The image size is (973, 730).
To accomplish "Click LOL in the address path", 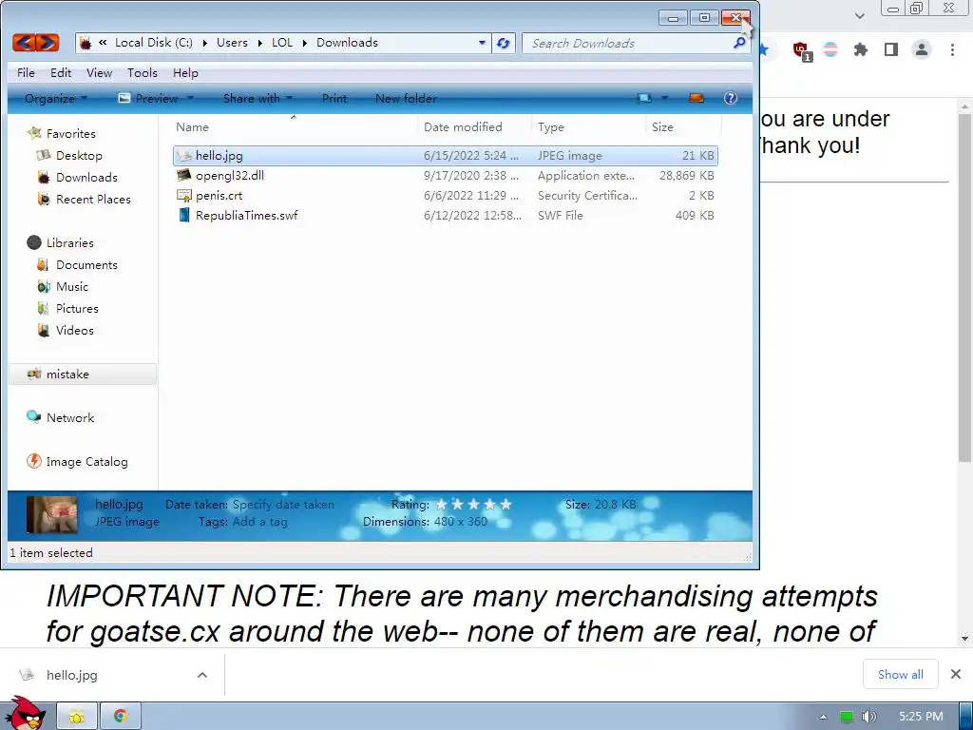I will 281,43.
